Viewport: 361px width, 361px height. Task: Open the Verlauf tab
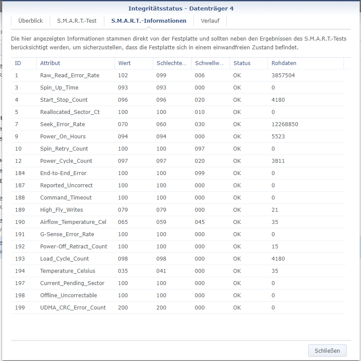(x=210, y=21)
